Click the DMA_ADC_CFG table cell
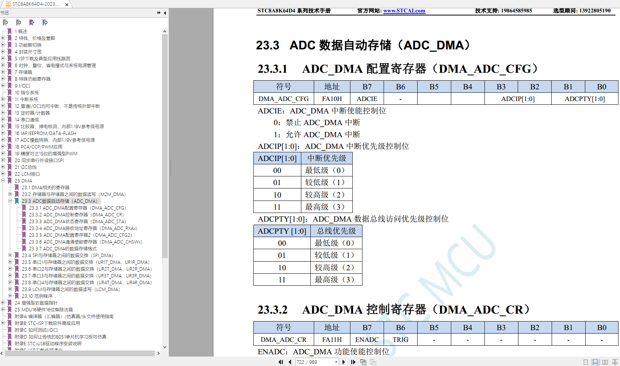 click(x=284, y=99)
